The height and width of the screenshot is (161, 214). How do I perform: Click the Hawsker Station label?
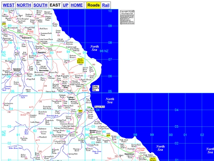click(x=44, y=42)
